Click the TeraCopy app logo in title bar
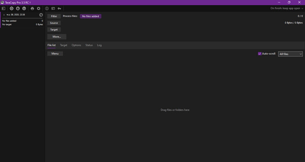This screenshot has height=162, width=305. [x=2, y=2]
